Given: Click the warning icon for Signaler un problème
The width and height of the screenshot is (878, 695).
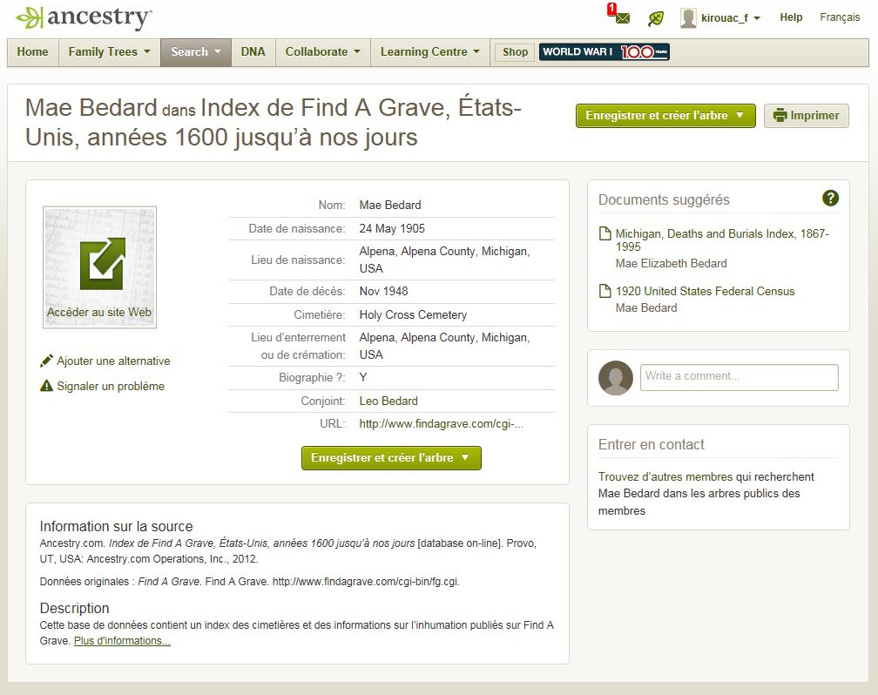Looking at the screenshot, I should point(46,386).
